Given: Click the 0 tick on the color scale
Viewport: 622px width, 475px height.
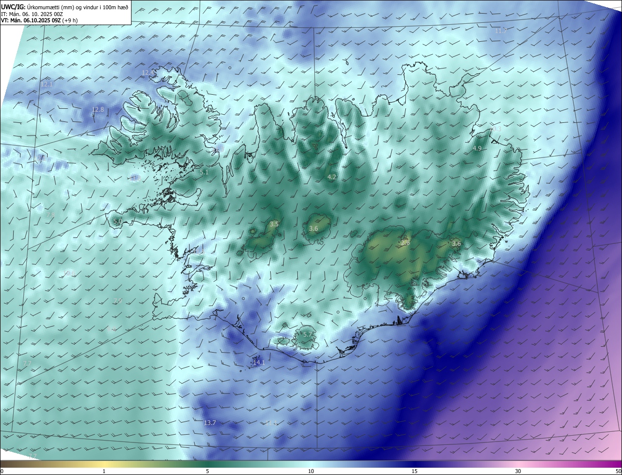Looking at the screenshot, I should pos(2,471).
